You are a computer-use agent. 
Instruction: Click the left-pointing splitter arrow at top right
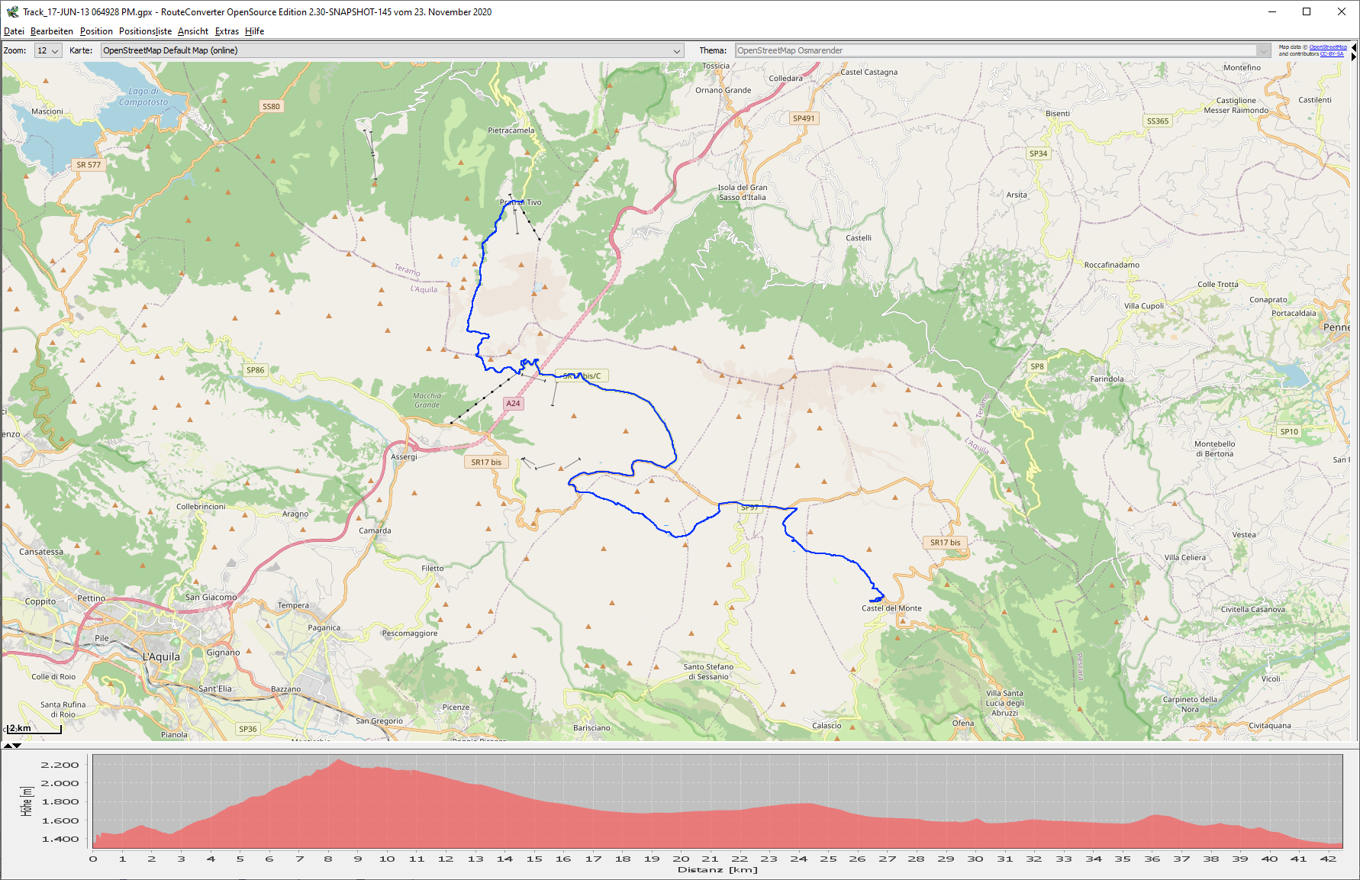point(1354,47)
